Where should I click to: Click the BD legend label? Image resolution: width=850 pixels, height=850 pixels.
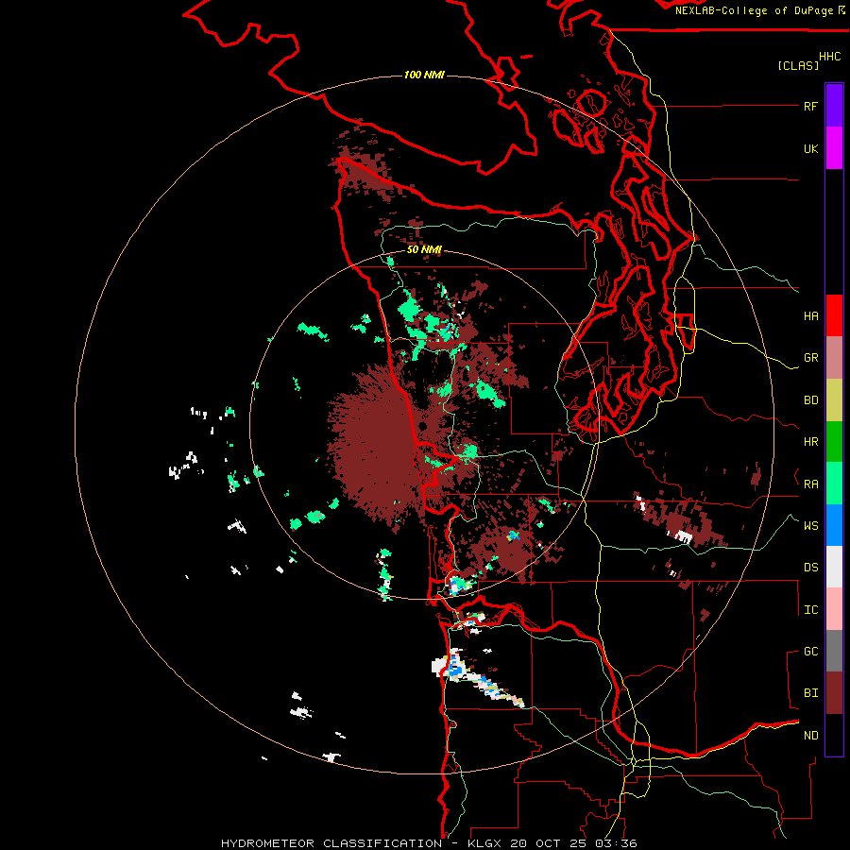(810, 400)
